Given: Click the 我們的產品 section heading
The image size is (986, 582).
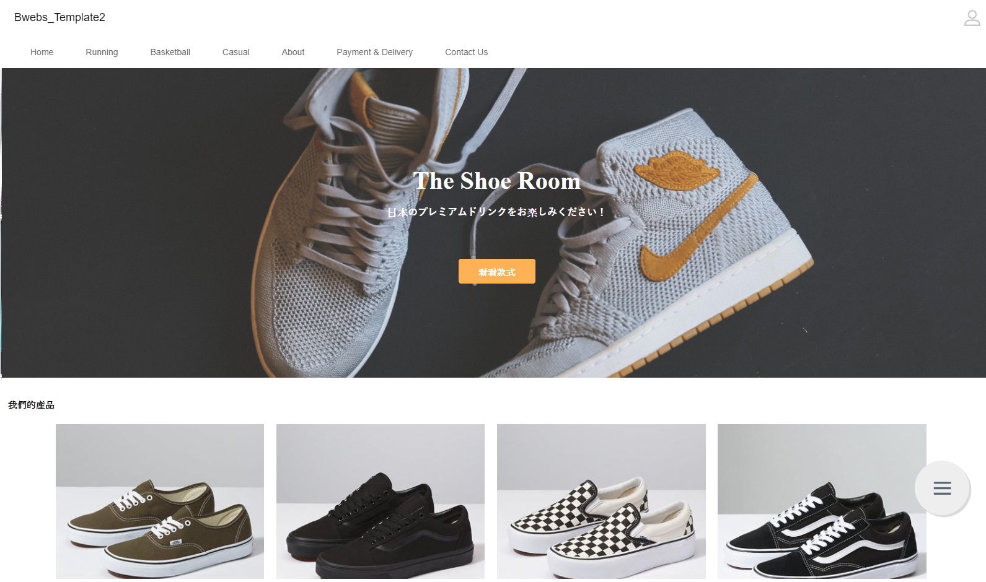Looking at the screenshot, I should 32,405.
